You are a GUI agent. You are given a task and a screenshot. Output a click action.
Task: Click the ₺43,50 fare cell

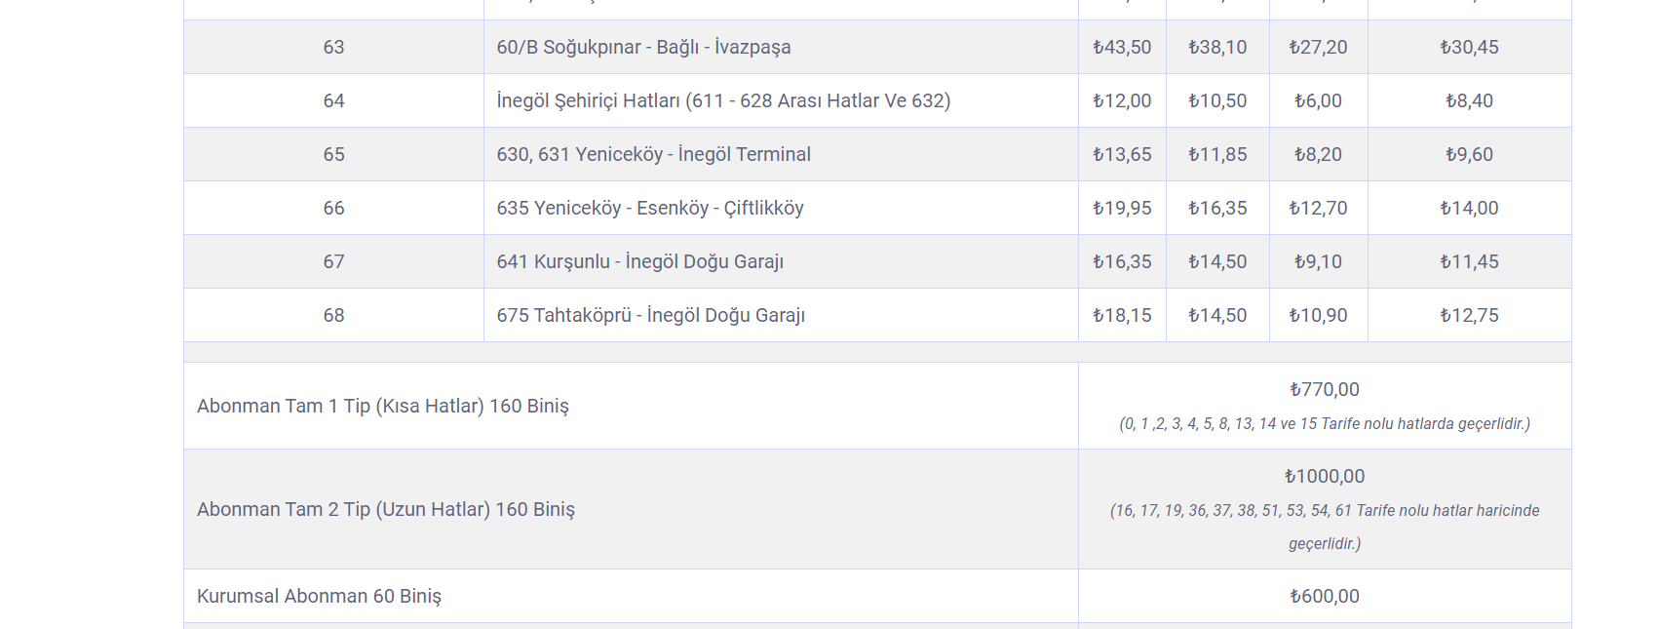coord(1122,47)
